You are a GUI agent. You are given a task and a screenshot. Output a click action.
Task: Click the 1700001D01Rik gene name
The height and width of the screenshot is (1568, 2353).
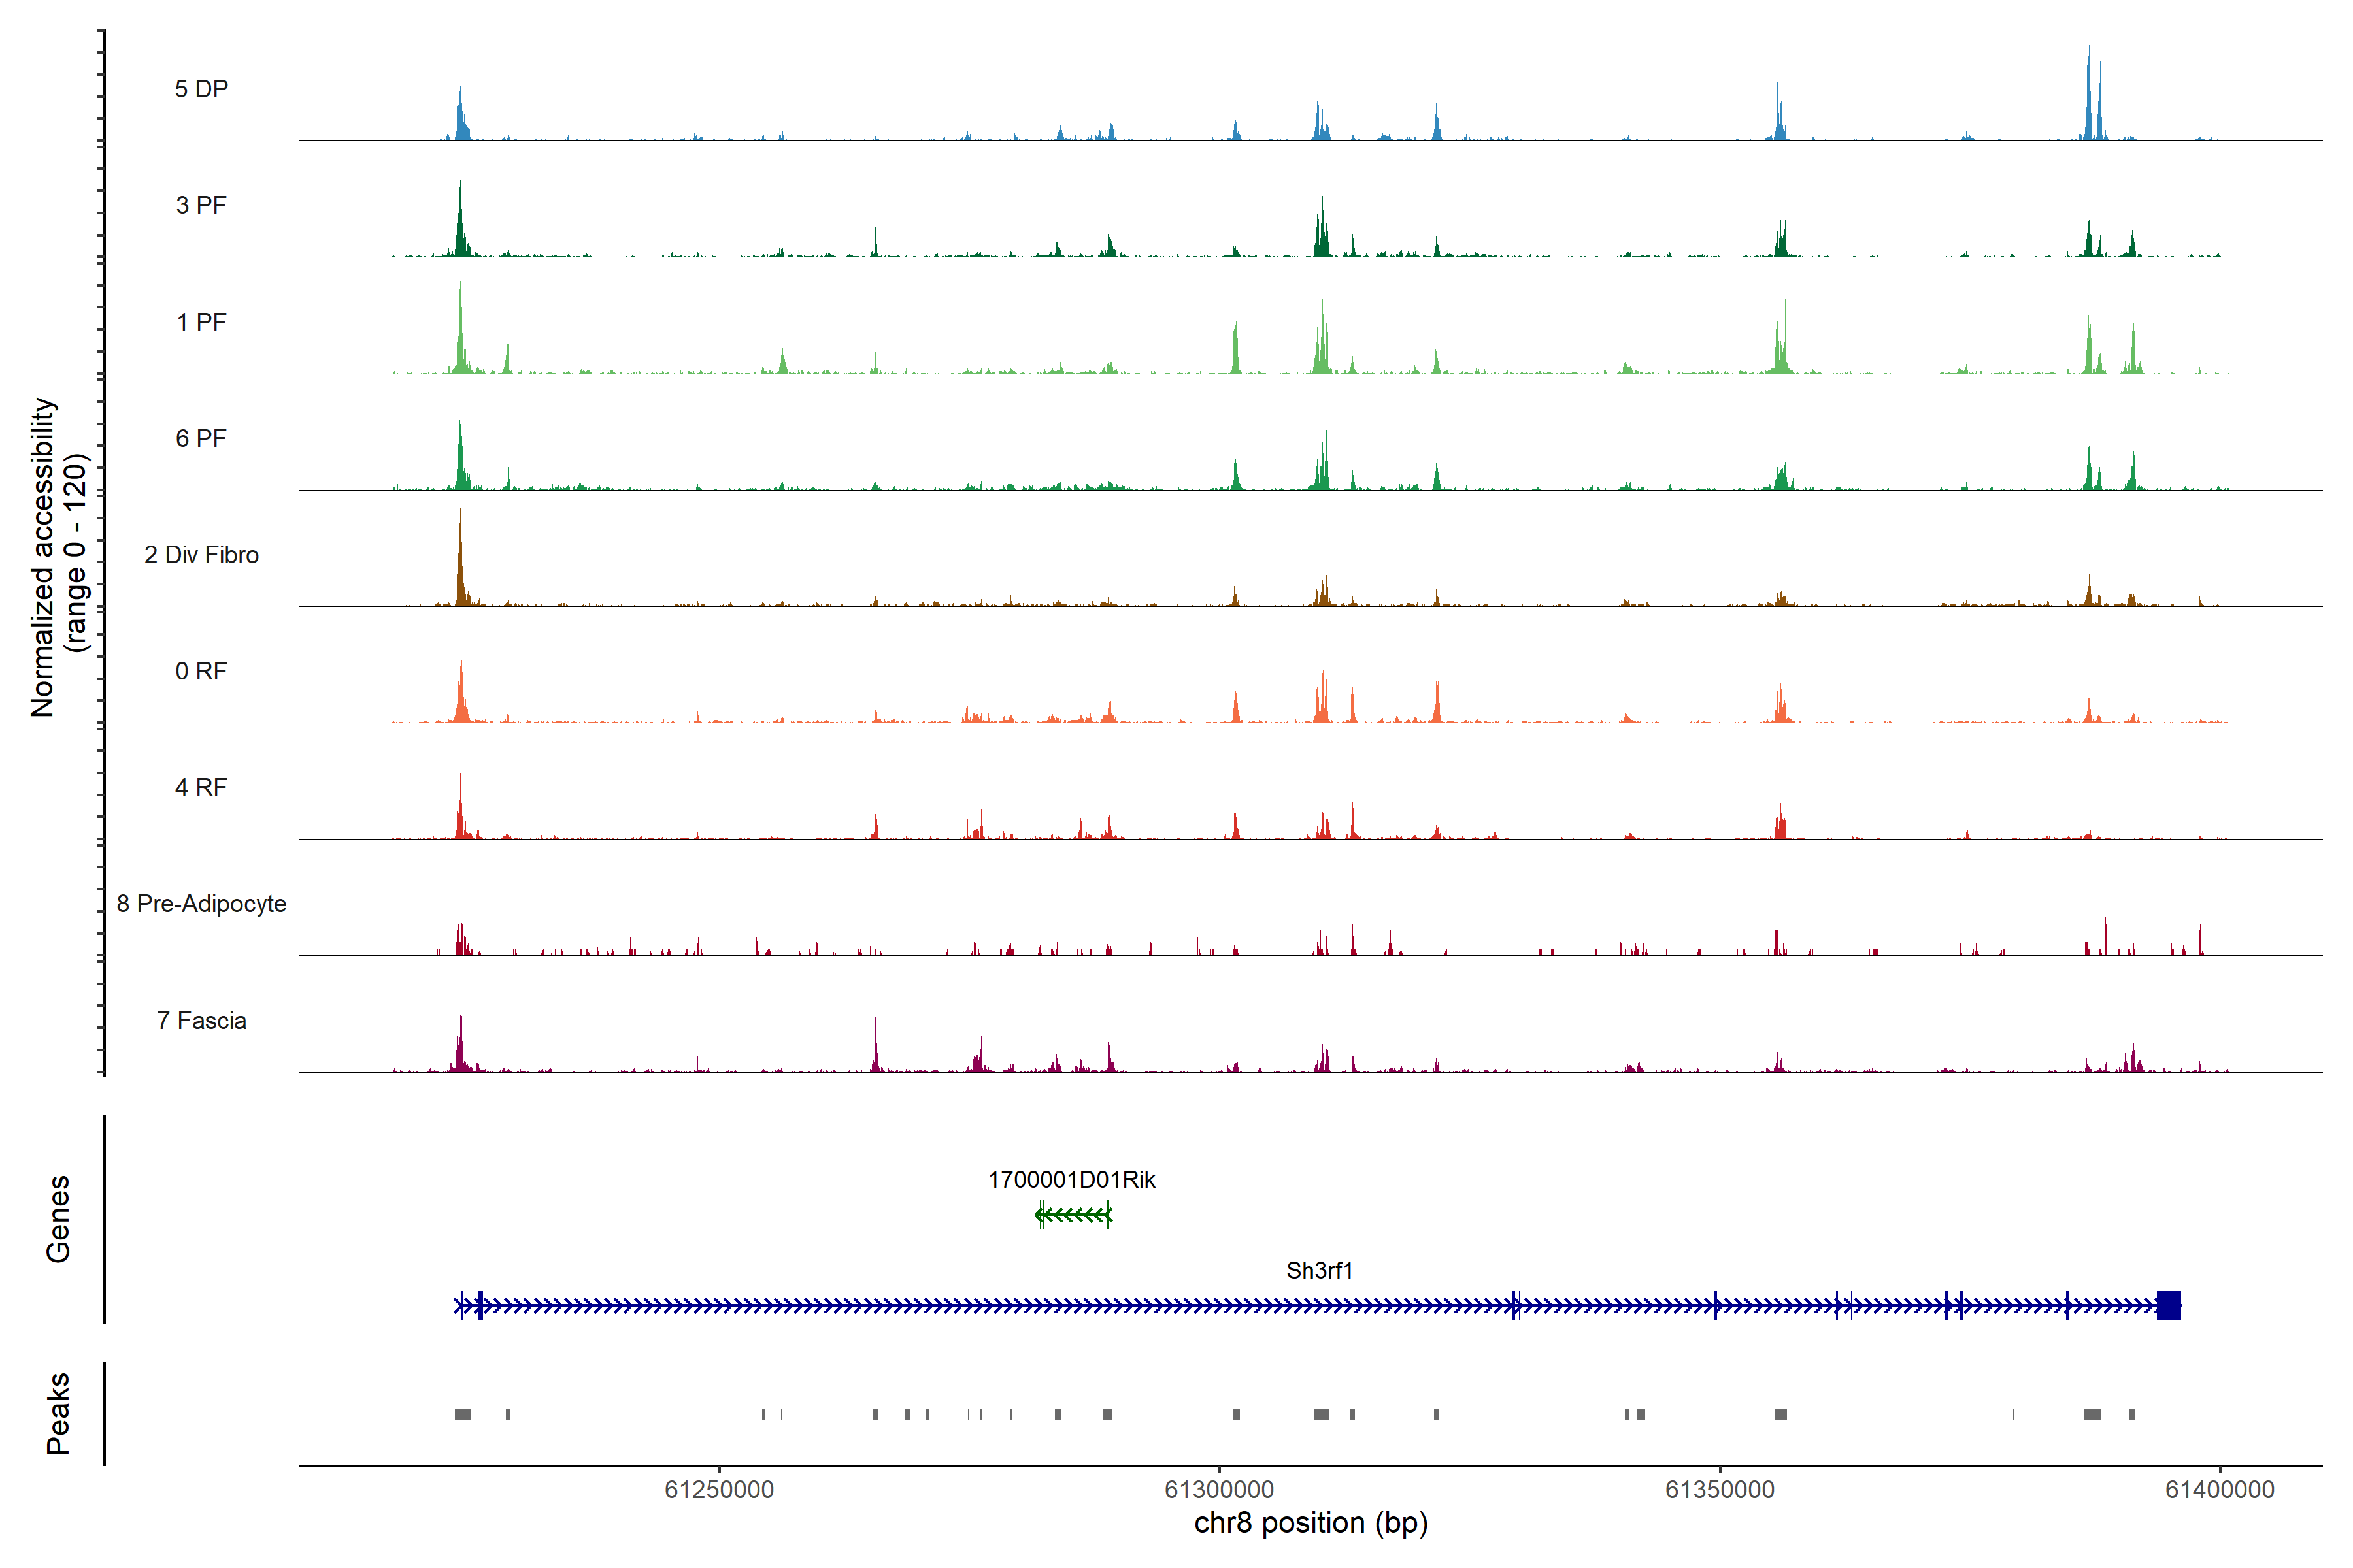pos(1071,1180)
